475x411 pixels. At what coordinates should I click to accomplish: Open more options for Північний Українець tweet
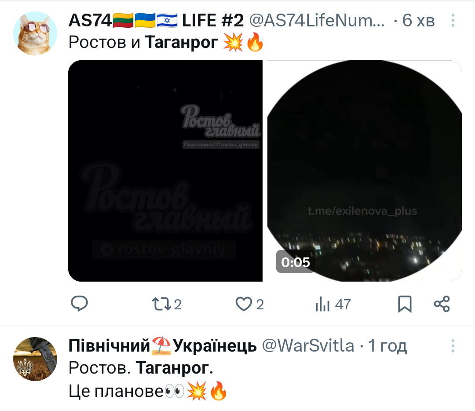click(x=453, y=346)
